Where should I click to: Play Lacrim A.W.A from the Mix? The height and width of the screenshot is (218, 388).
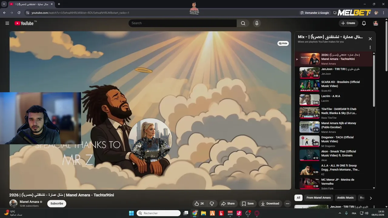coord(333,100)
